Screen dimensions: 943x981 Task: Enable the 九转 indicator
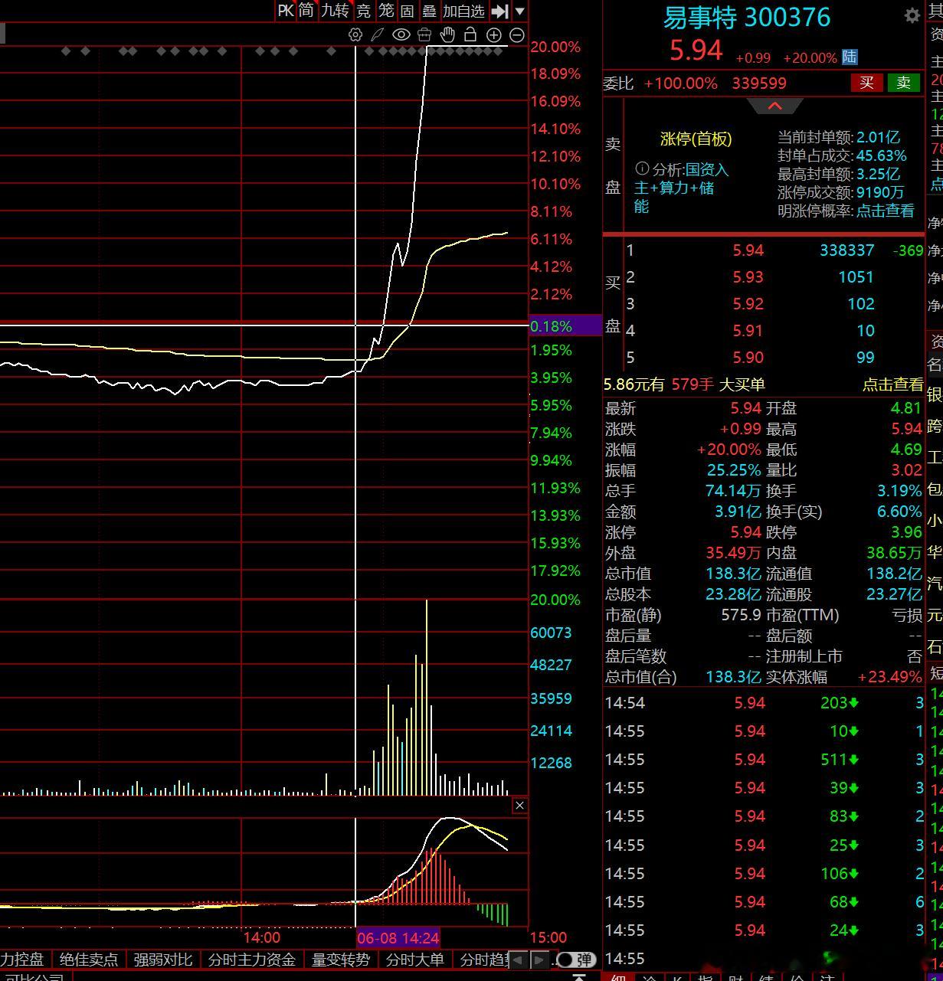coord(335,11)
